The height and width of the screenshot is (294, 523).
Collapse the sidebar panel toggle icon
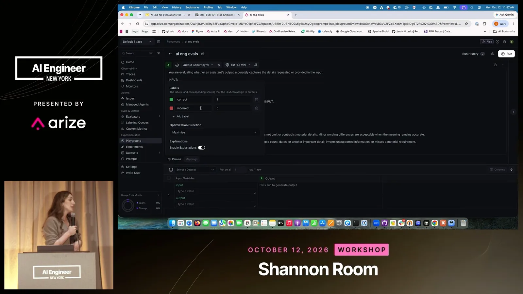(x=159, y=42)
